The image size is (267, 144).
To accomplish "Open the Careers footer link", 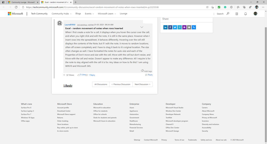I will coord(205,108).
